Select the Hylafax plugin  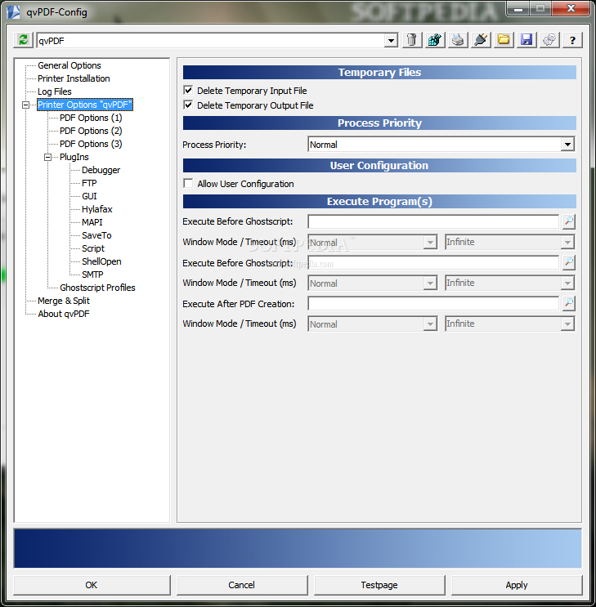(96, 209)
